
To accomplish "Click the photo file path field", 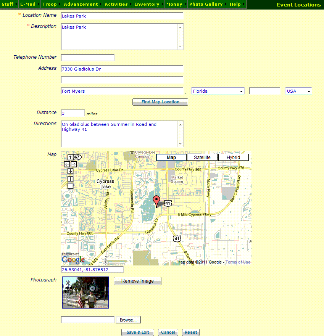I will coord(88,320).
